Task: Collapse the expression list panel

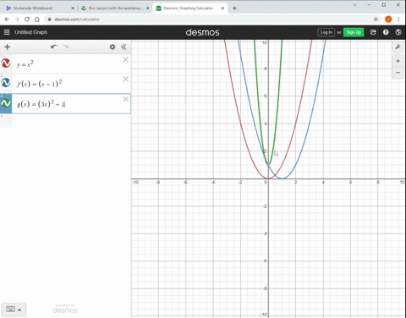Action: pyautogui.click(x=123, y=47)
